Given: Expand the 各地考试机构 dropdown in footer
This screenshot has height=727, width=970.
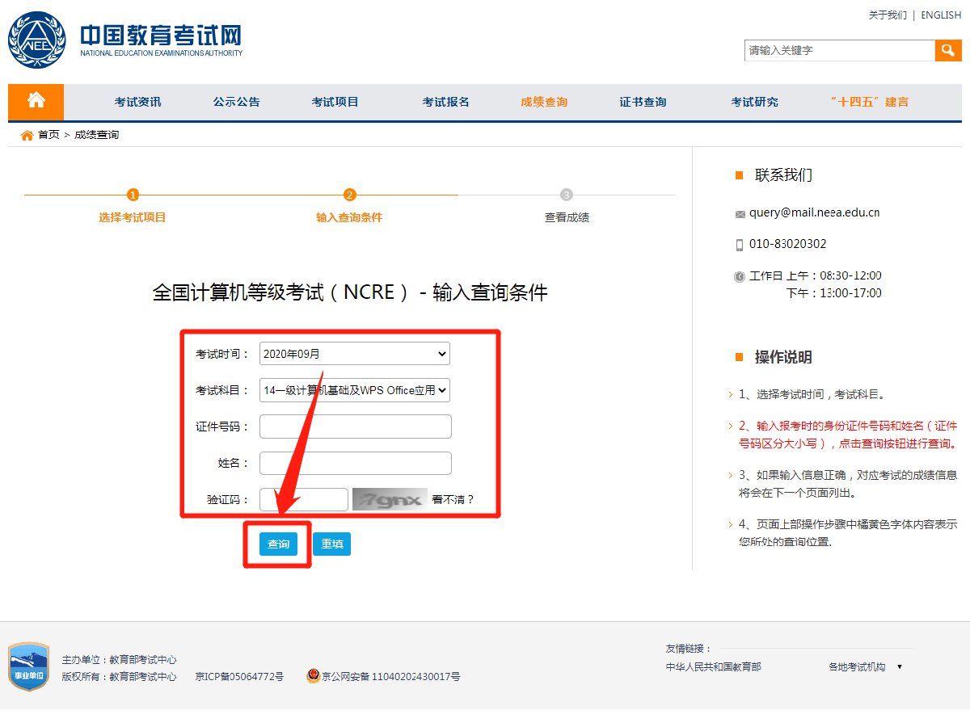Looking at the screenshot, I should 865,667.
